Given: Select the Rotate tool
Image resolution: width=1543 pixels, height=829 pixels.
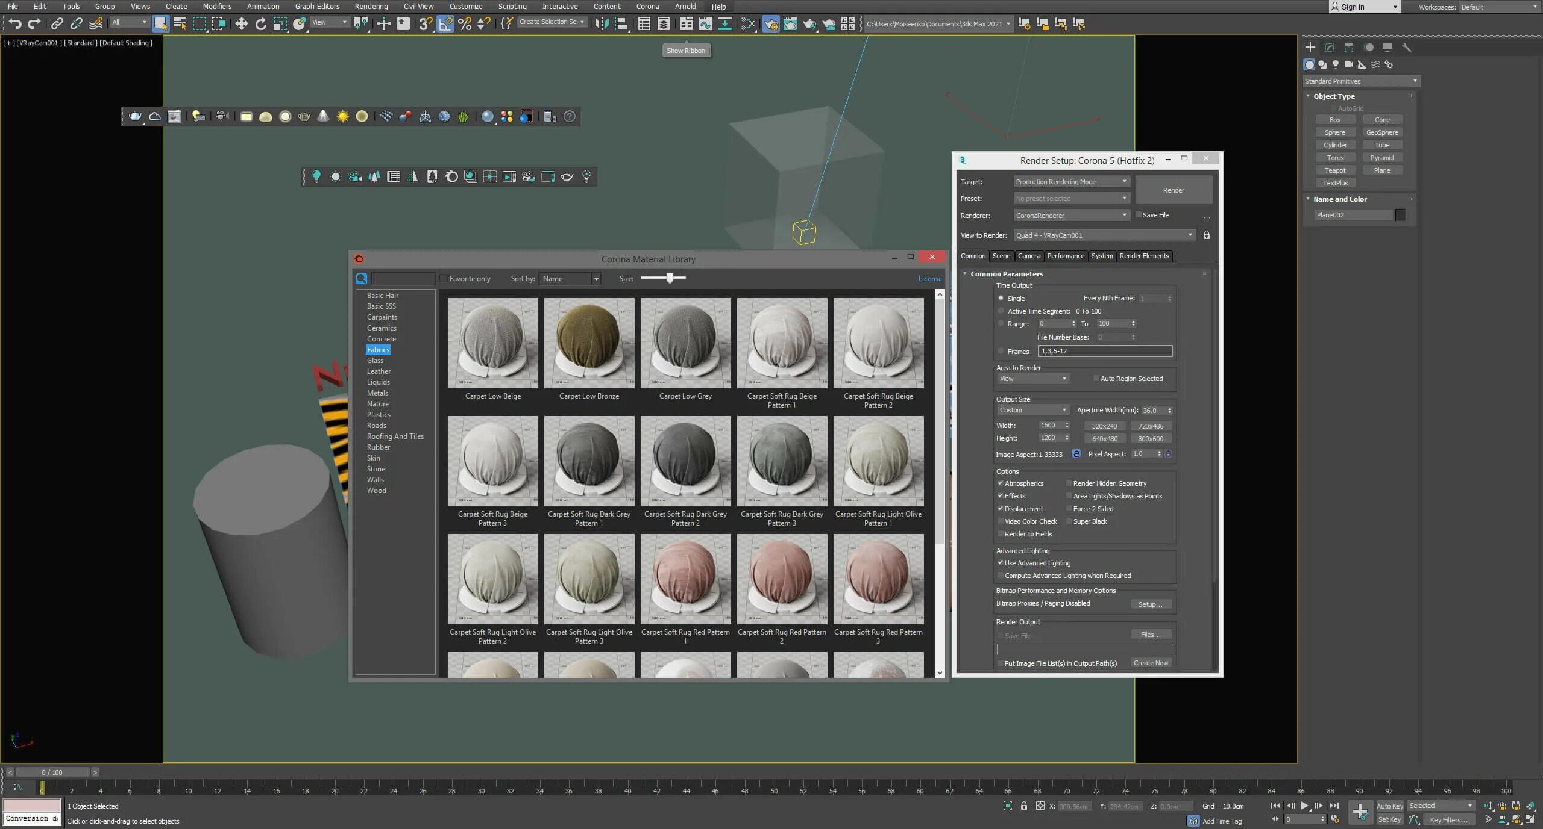Looking at the screenshot, I should tap(260, 23).
